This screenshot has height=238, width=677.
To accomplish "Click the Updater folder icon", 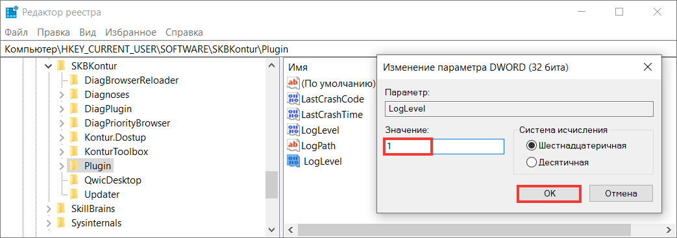I will pyautogui.click(x=75, y=194).
